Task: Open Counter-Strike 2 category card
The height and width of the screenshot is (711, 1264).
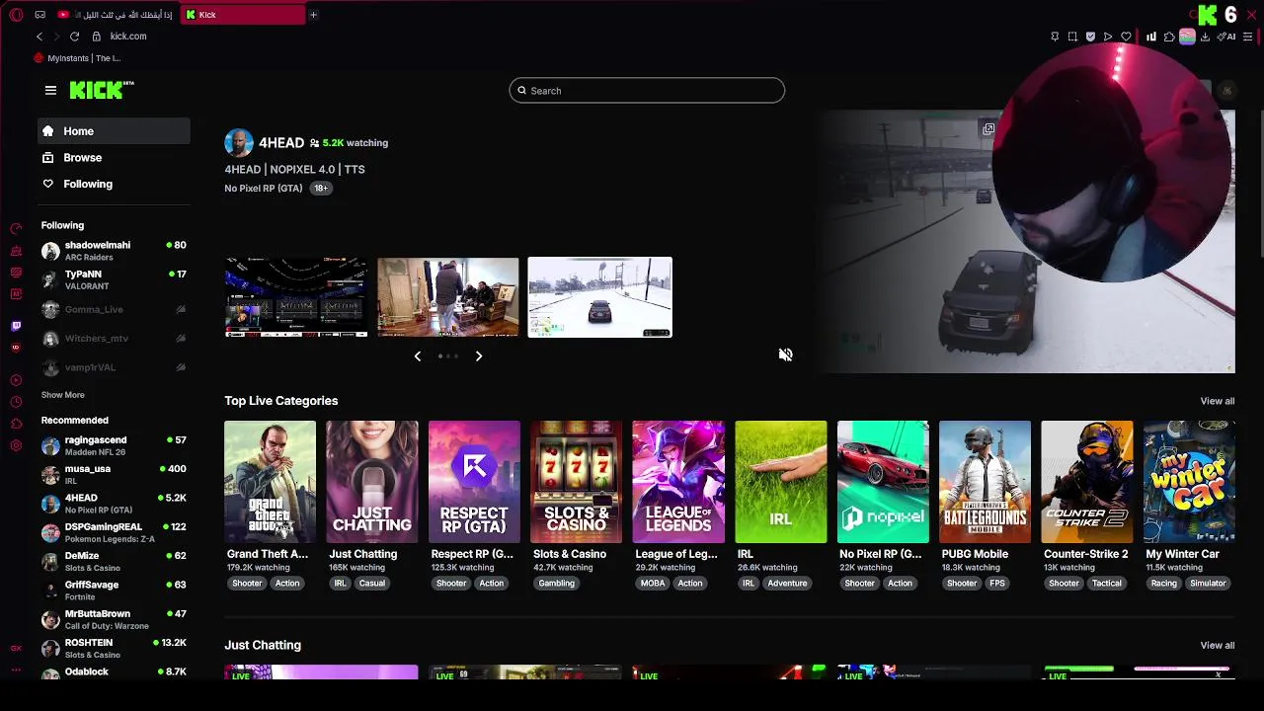Action: [x=1087, y=482]
